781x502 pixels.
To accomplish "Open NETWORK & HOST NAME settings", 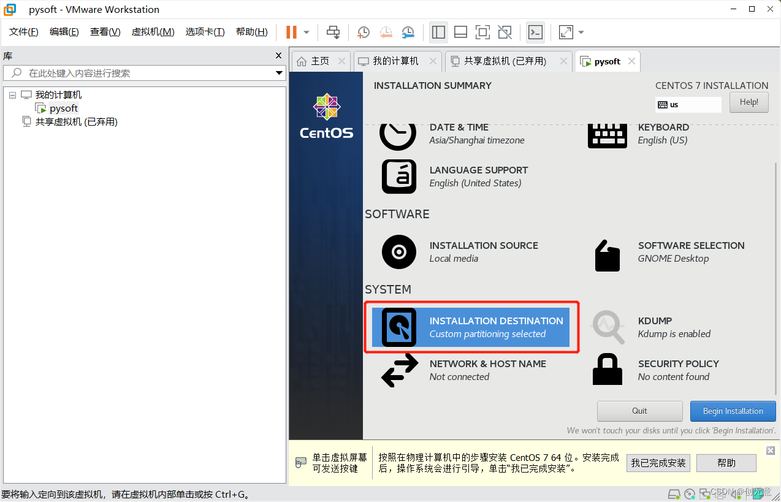I will tap(463, 370).
